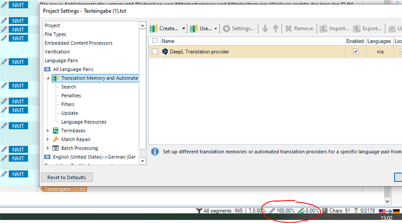The width and height of the screenshot is (402, 223).
Task: Click the German flag target language icon
Action: click(396, 211)
